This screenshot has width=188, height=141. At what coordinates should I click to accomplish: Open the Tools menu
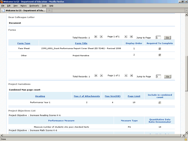tap(44, 6)
